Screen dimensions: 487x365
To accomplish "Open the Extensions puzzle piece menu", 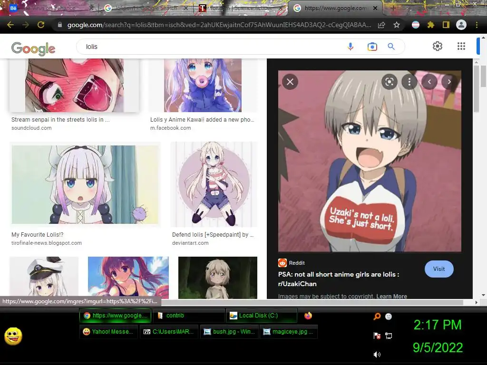I will (431, 25).
